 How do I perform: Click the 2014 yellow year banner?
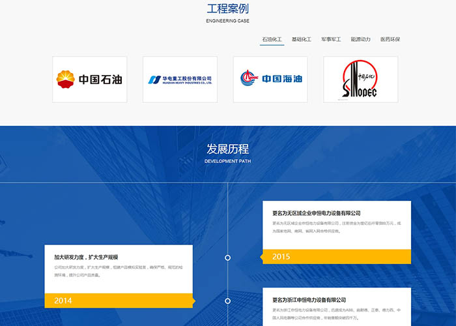click(x=119, y=301)
